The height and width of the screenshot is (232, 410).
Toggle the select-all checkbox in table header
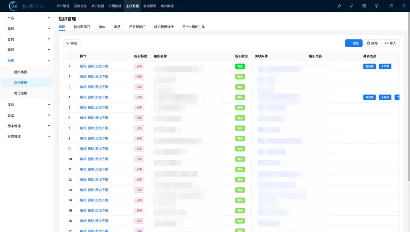70,56
